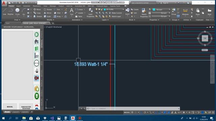Click the MAHAL button

tap(10, 107)
